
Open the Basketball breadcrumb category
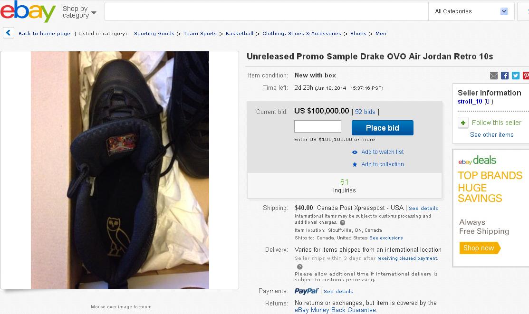coord(240,34)
